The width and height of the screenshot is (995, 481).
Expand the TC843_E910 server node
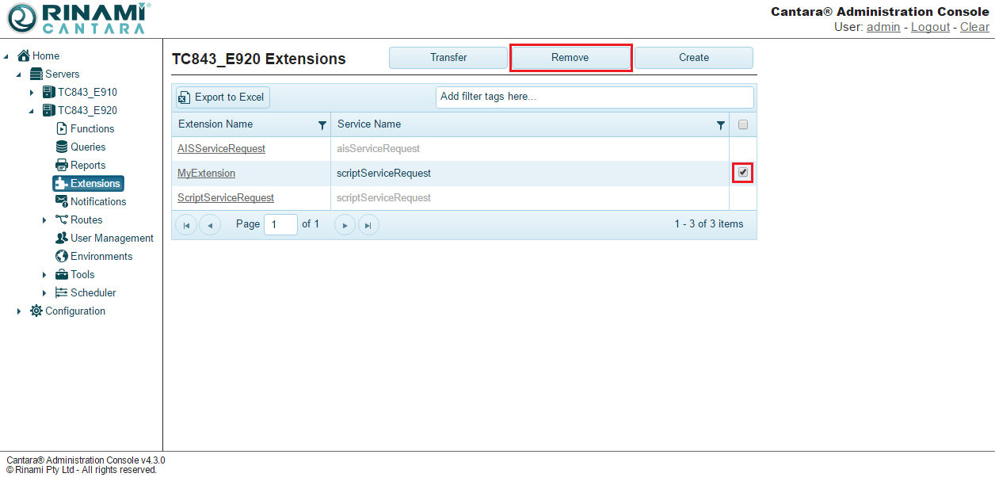tap(32, 93)
